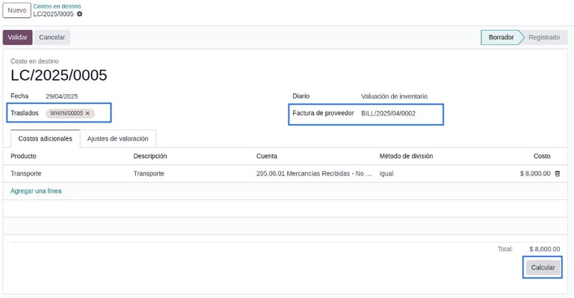Switch to Ajustes de valoración tab
The width and height of the screenshot is (574, 298).
coord(118,139)
